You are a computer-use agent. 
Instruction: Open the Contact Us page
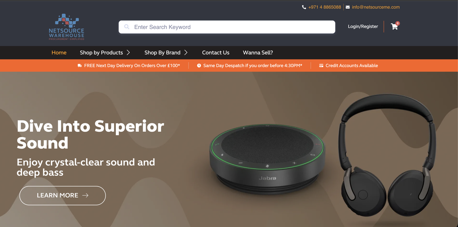point(216,53)
